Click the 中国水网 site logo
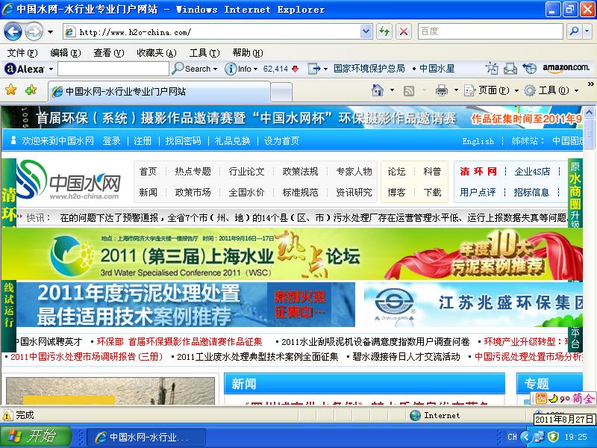Image resolution: width=597 pixels, height=448 pixels. (x=69, y=181)
